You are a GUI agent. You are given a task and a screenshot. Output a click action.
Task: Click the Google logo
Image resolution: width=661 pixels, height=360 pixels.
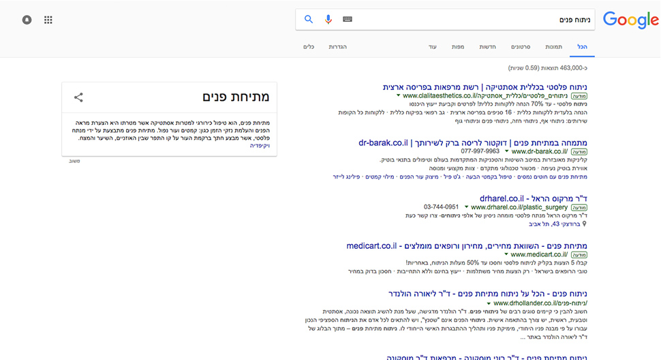click(630, 20)
